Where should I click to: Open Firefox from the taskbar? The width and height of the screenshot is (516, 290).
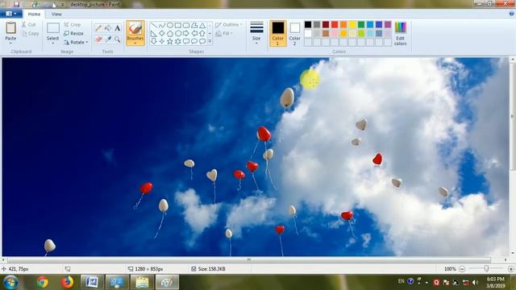point(67,282)
